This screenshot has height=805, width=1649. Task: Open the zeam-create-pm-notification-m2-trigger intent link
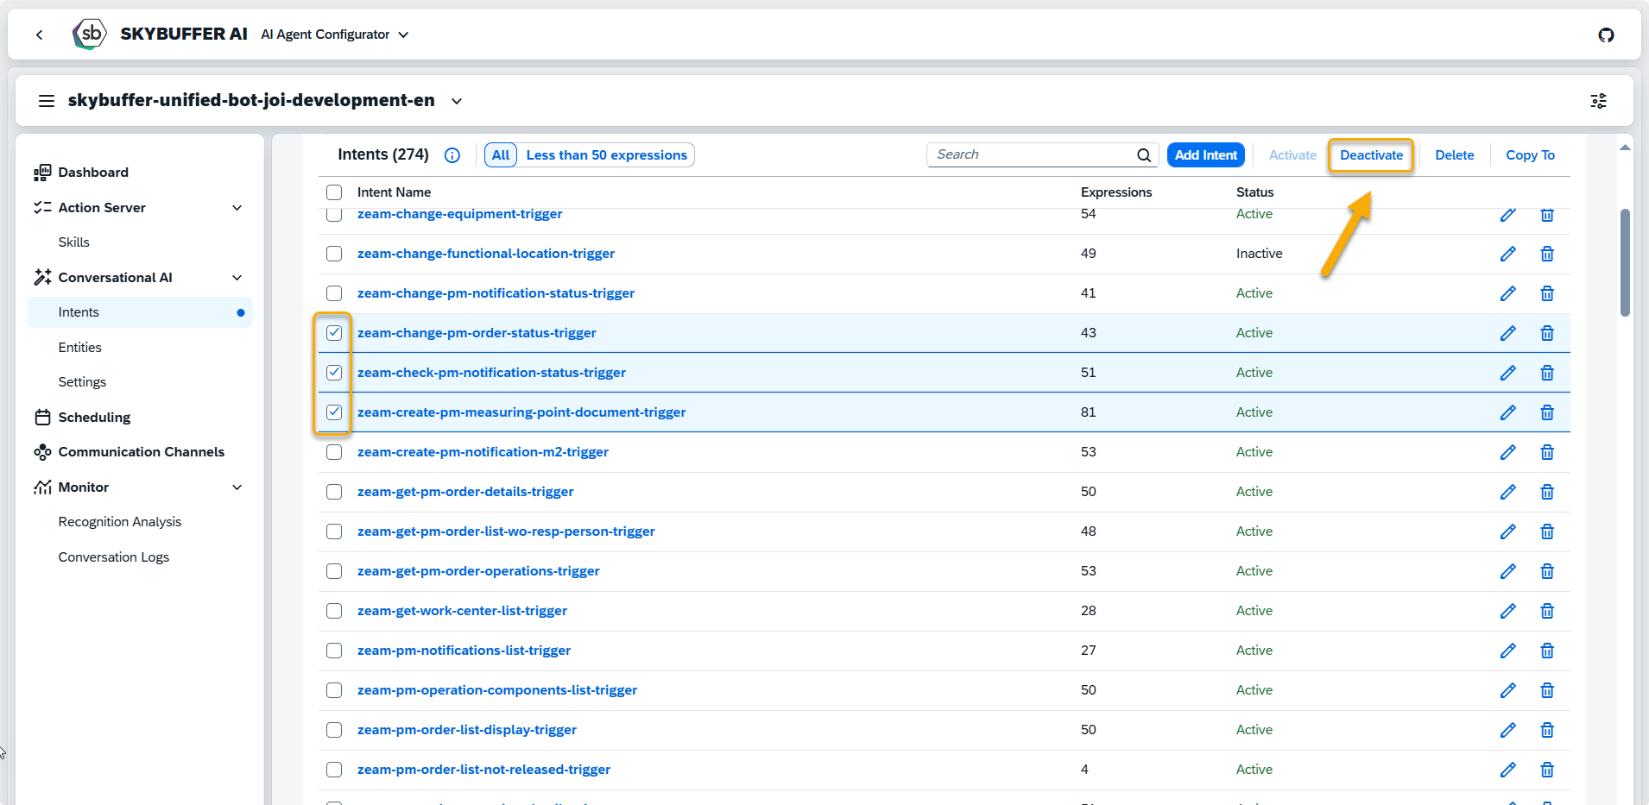(483, 452)
